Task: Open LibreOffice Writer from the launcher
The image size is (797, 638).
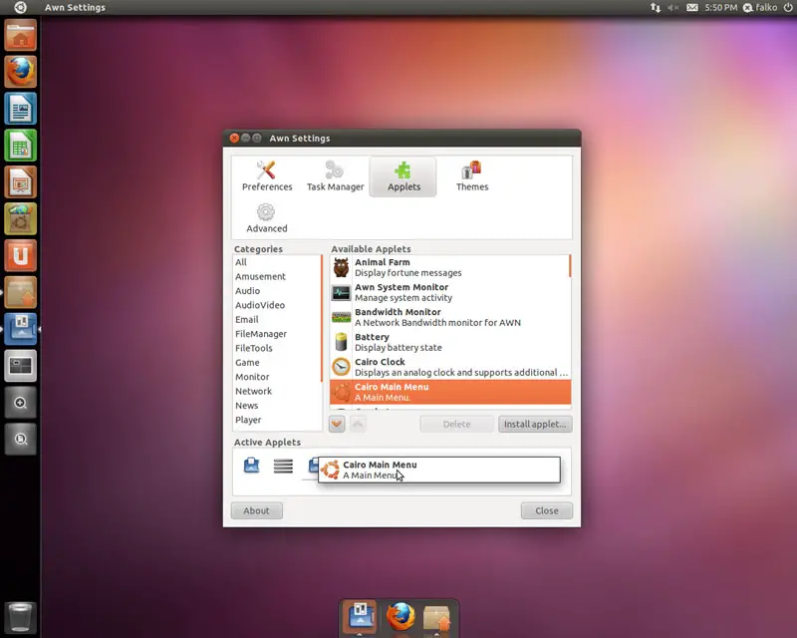Action: point(20,109)
